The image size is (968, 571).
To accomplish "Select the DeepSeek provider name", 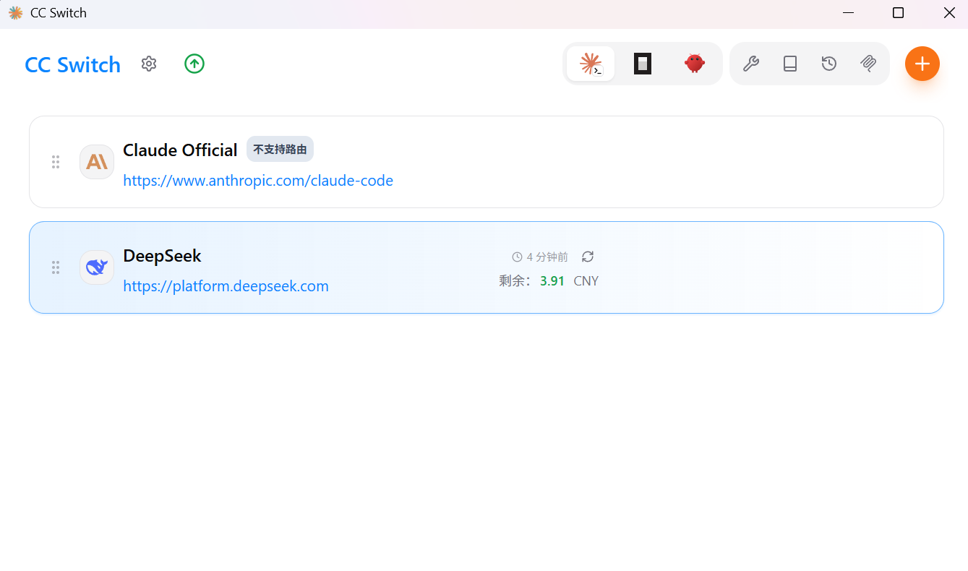I will point(162,256).
